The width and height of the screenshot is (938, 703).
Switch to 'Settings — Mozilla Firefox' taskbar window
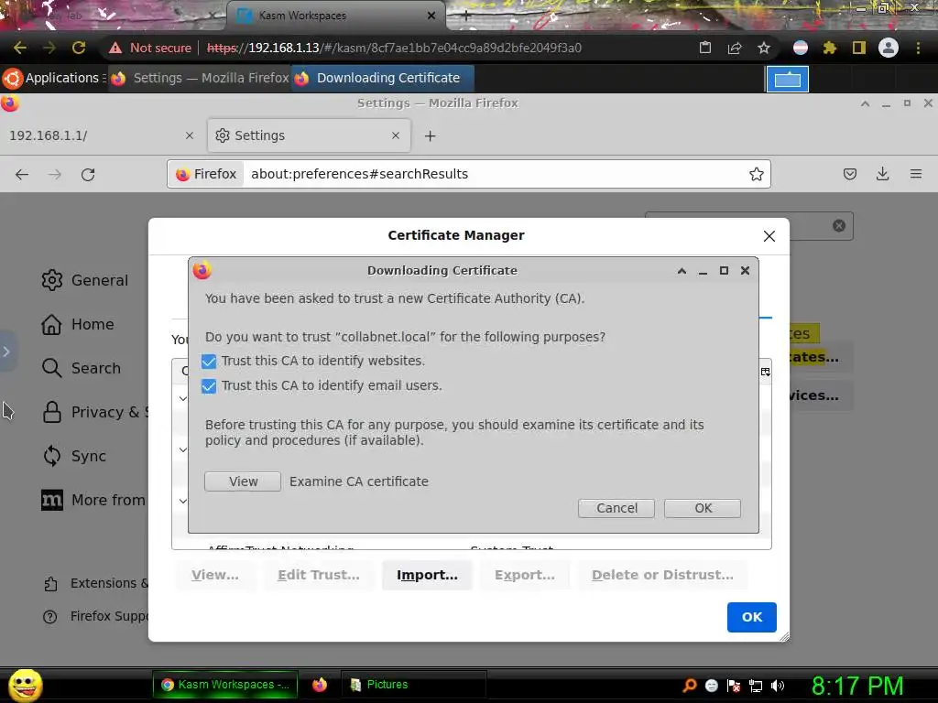[x=201, y=79]
